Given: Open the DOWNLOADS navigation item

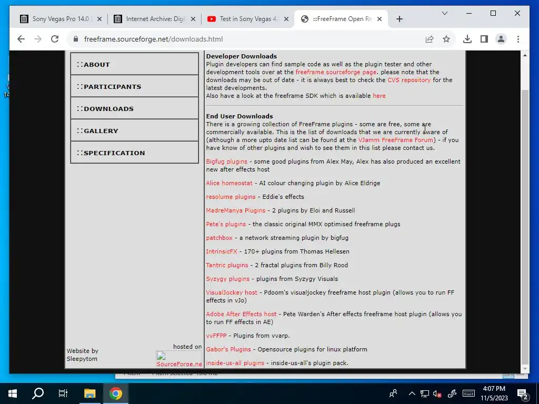Looking at the screenshot, I should point(134,108).
